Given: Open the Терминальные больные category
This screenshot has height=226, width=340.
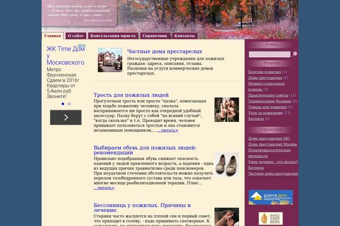Looking at the screenshot, I should tap(270, 101).
